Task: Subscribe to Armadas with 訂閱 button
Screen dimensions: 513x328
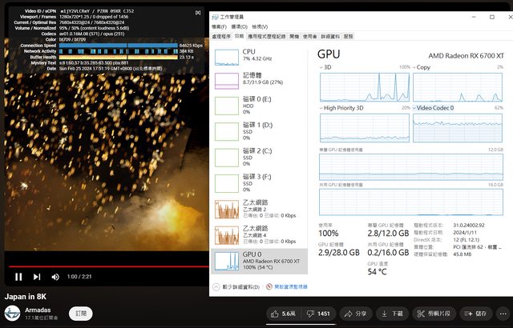Action: pyautogui.click(x=79, y=314)
